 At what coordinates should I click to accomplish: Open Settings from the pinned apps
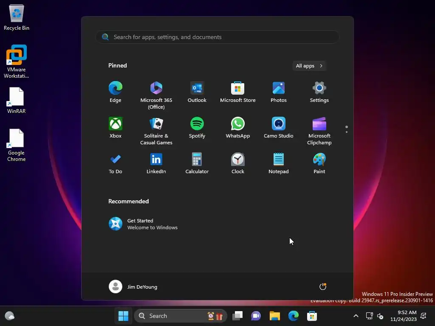[x=319, y=92]
